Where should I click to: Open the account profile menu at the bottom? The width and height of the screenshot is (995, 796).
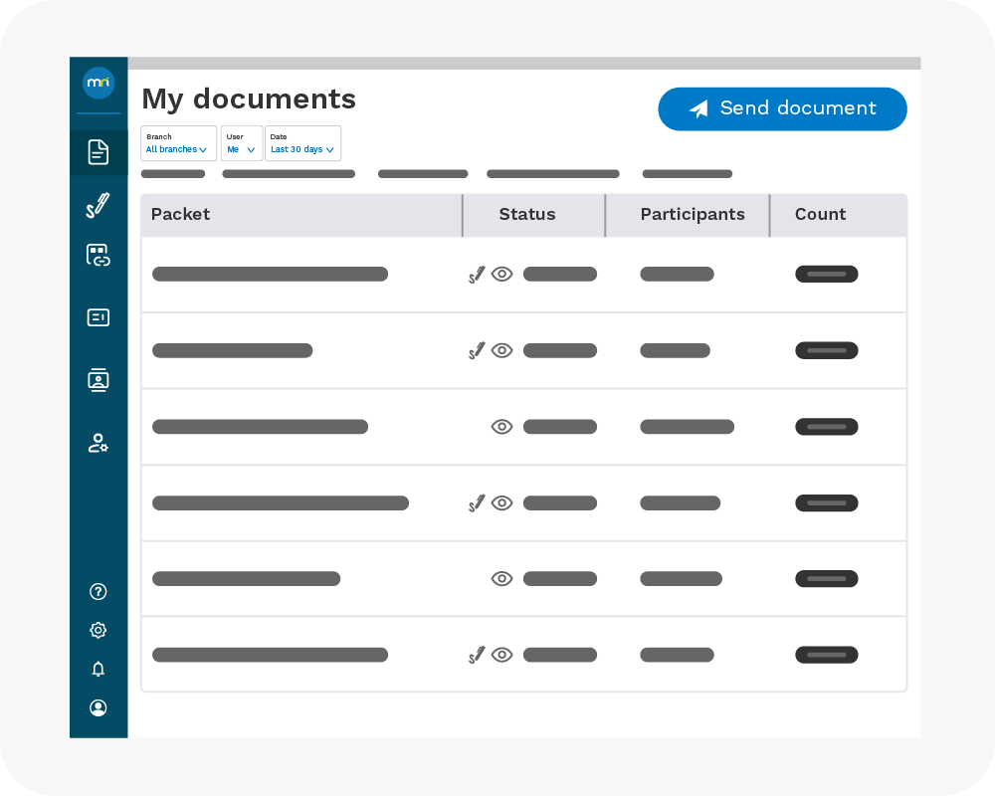pos(99,708)
